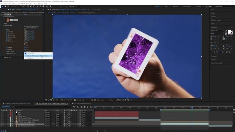The height and width of the screenshot is (132, 235).
Task: Click the eyedropper in Character panel
Action: pyautogui.click(x=226, y=31)
